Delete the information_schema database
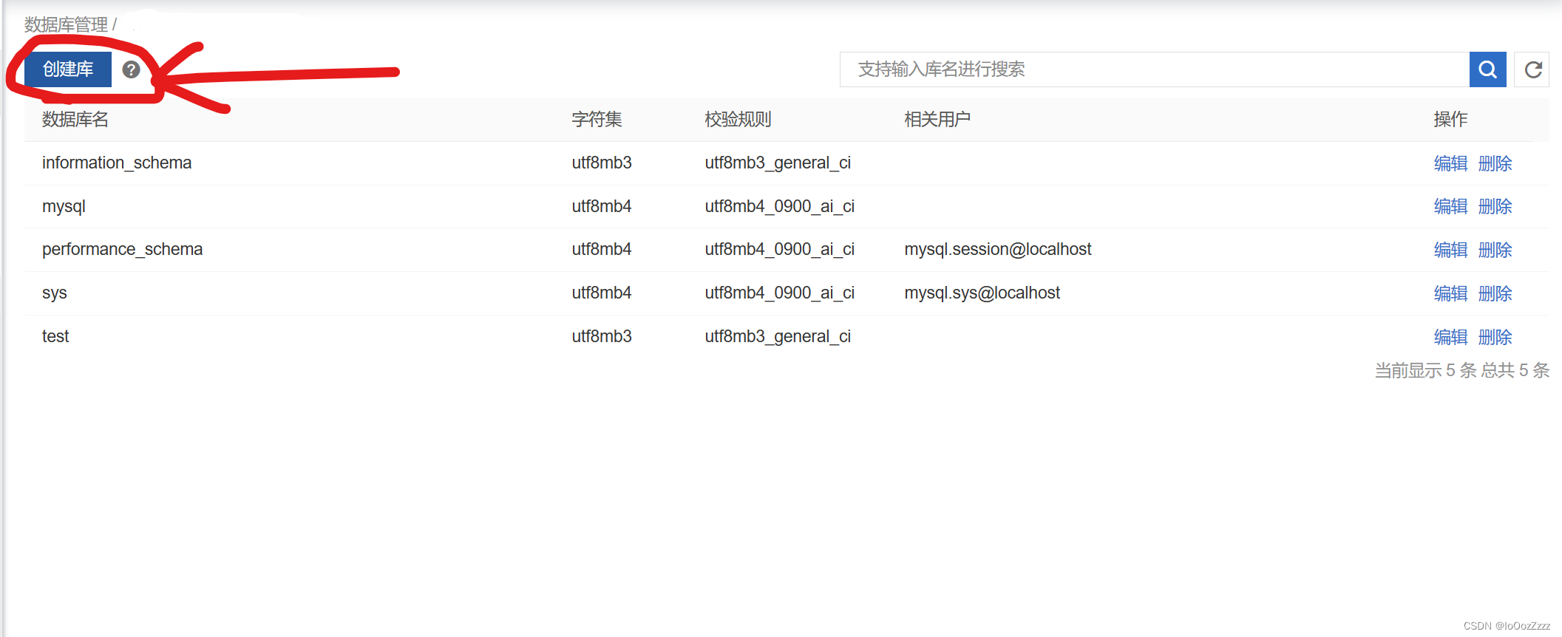The height and width of the screenshot is (637, 1562). click(1495, 163)
